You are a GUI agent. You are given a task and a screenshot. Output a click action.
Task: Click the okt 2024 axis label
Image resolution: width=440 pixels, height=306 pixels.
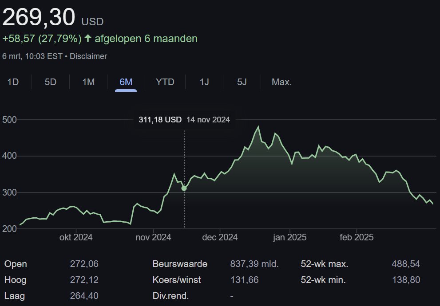76,237
